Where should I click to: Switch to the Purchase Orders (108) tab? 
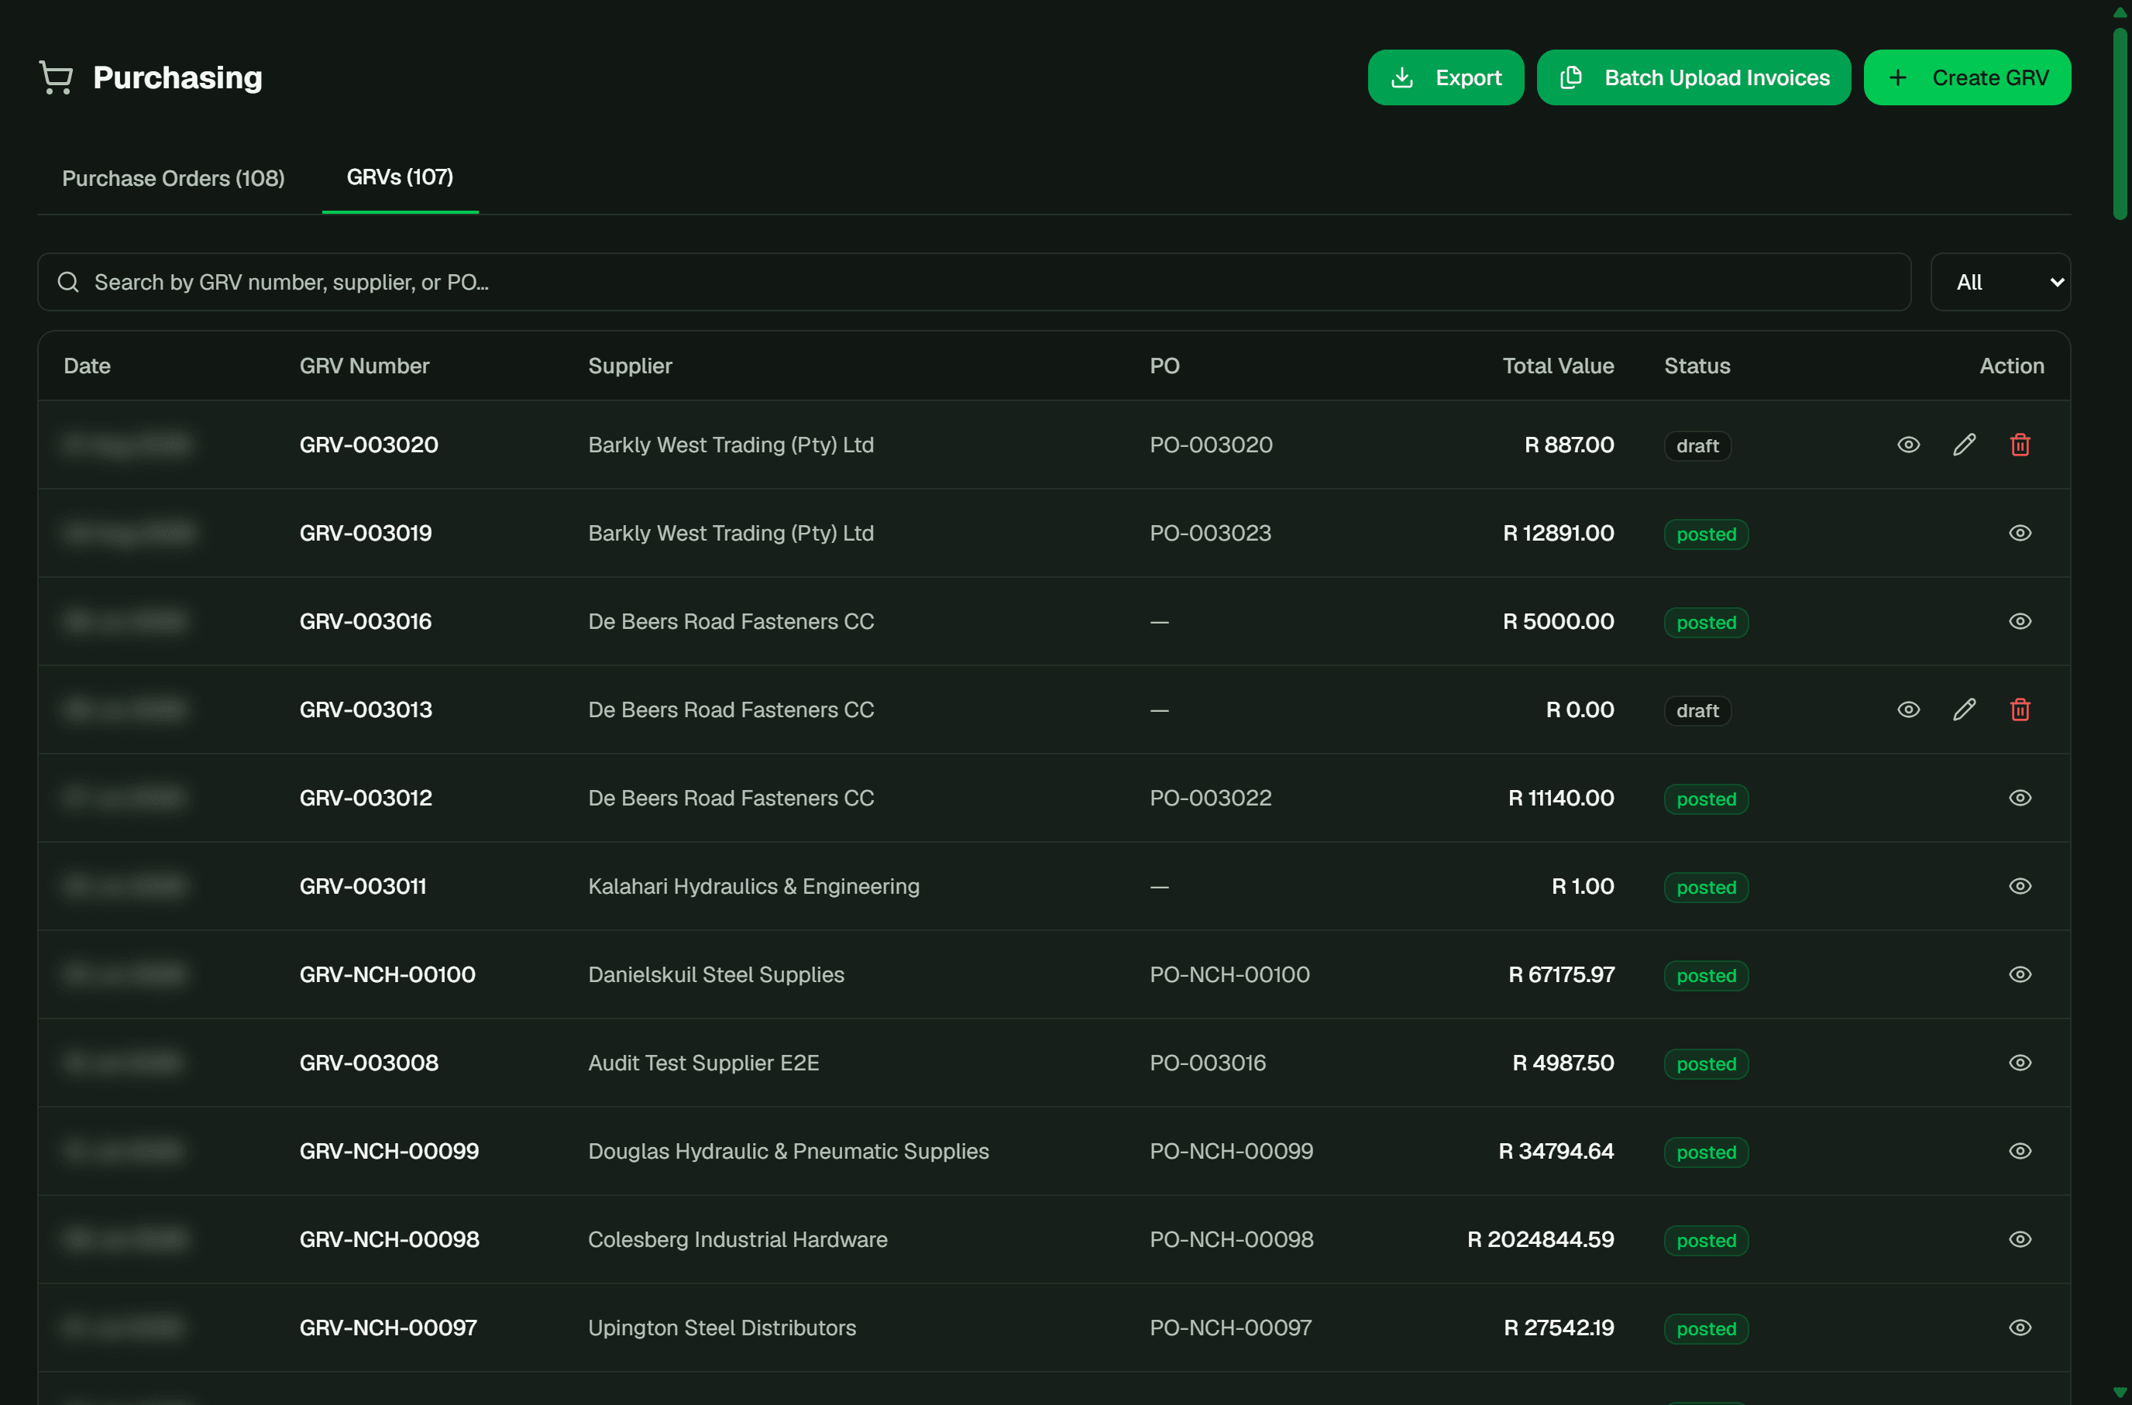[173, 178]
